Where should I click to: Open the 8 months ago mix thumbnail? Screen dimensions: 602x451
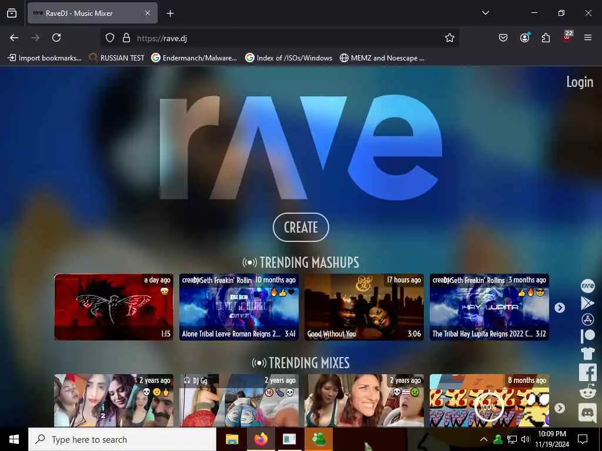coord(489,400)
